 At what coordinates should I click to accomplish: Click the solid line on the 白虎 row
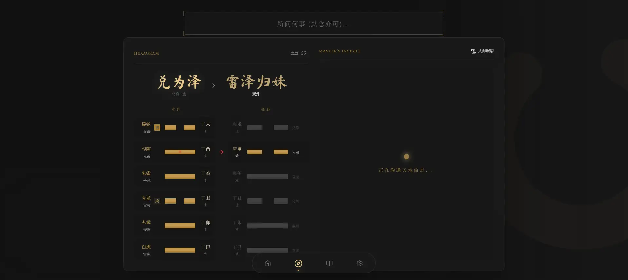tap(180, 250)
